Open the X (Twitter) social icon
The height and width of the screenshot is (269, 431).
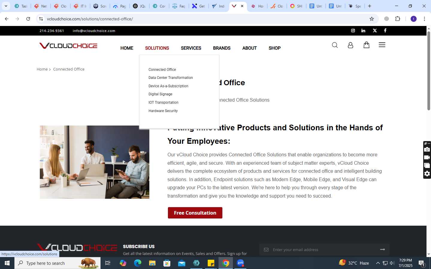click(375, 30)
